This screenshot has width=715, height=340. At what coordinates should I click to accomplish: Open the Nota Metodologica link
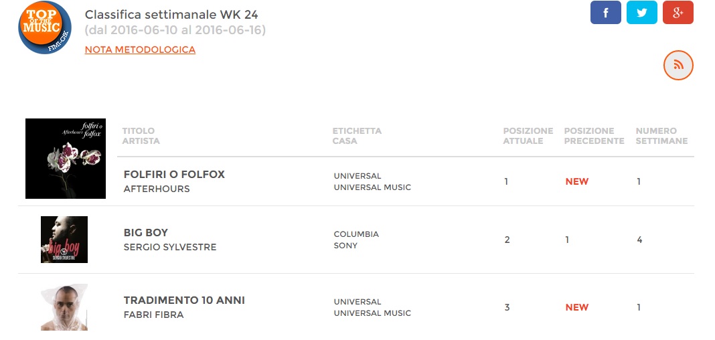pos(140,50)
